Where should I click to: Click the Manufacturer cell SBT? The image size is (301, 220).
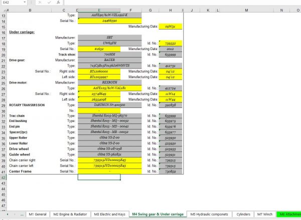[109, 37]
